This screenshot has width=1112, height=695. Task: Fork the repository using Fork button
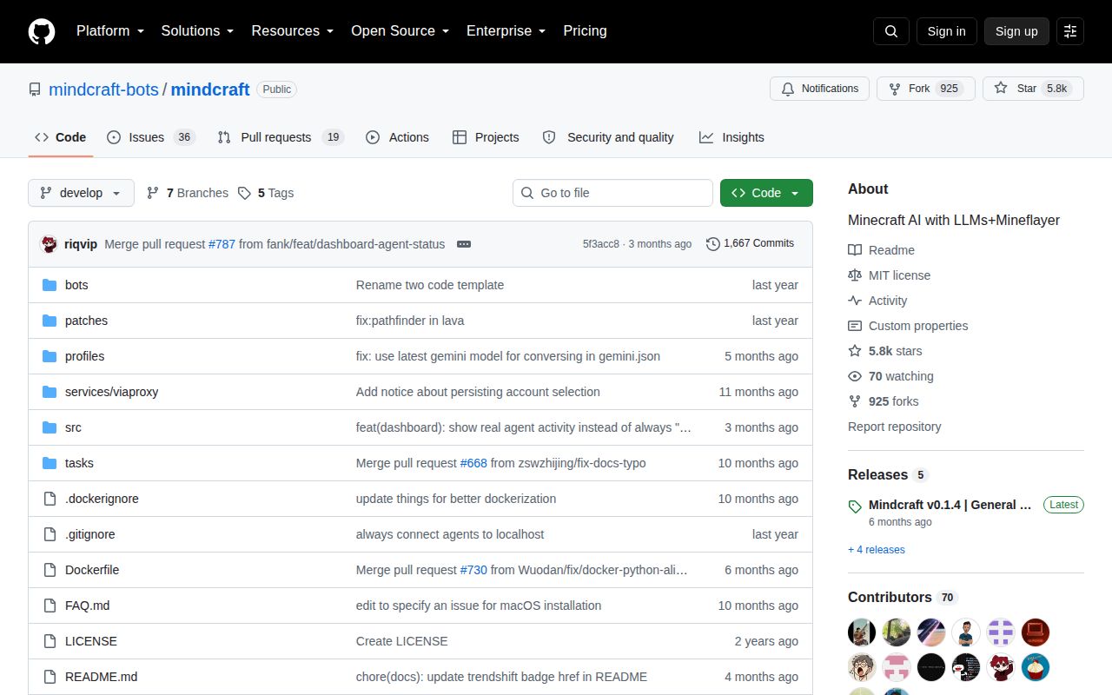pos(926,89)
